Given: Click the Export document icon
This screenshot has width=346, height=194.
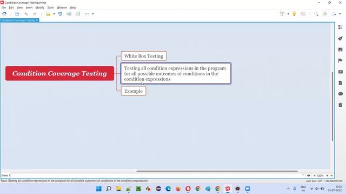Looking at the screenshot, I should pyautogui.click(x=334, y=14).
